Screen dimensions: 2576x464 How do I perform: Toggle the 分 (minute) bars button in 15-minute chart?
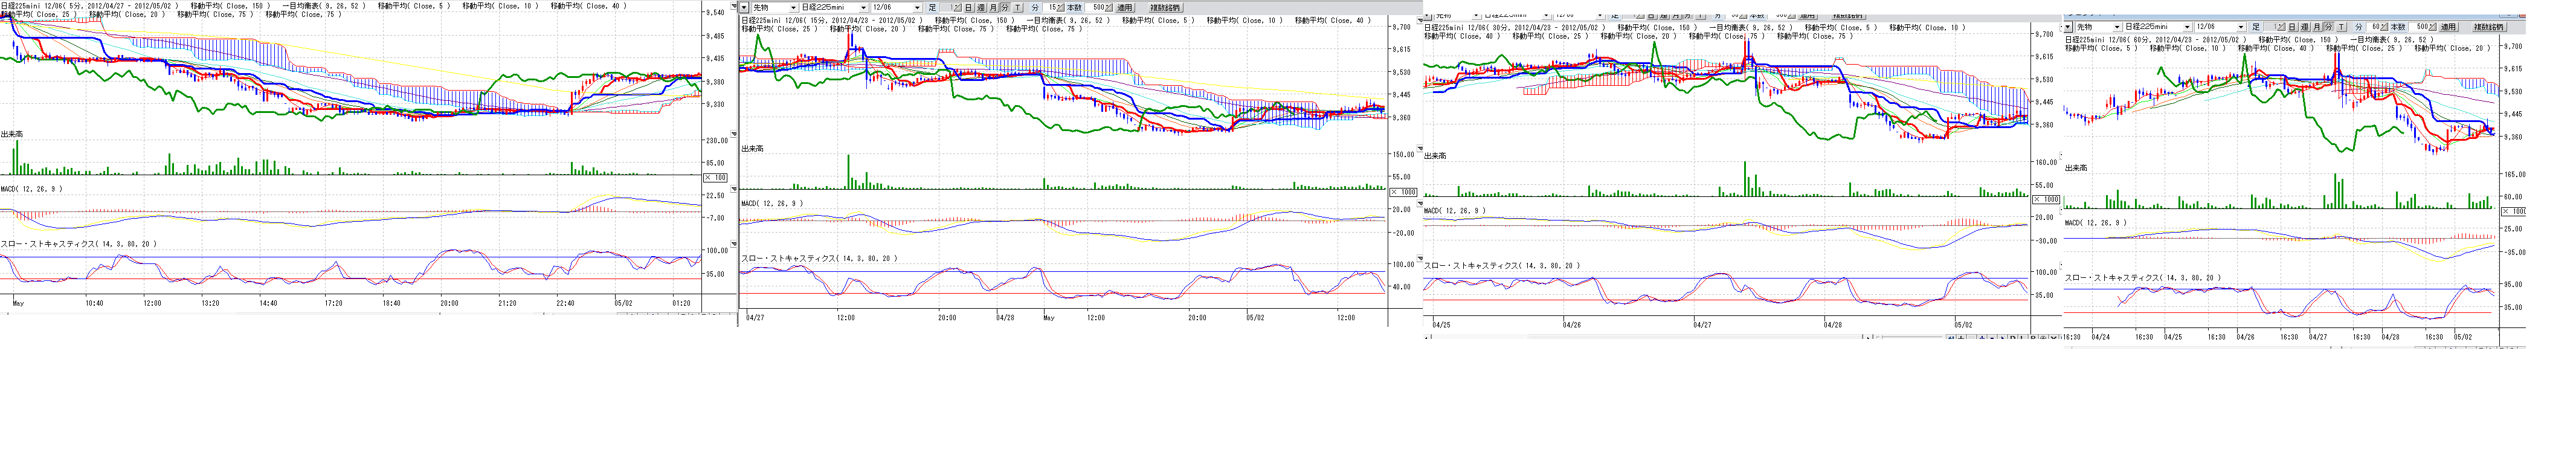pyautogui.click(x=1005, y=8)
